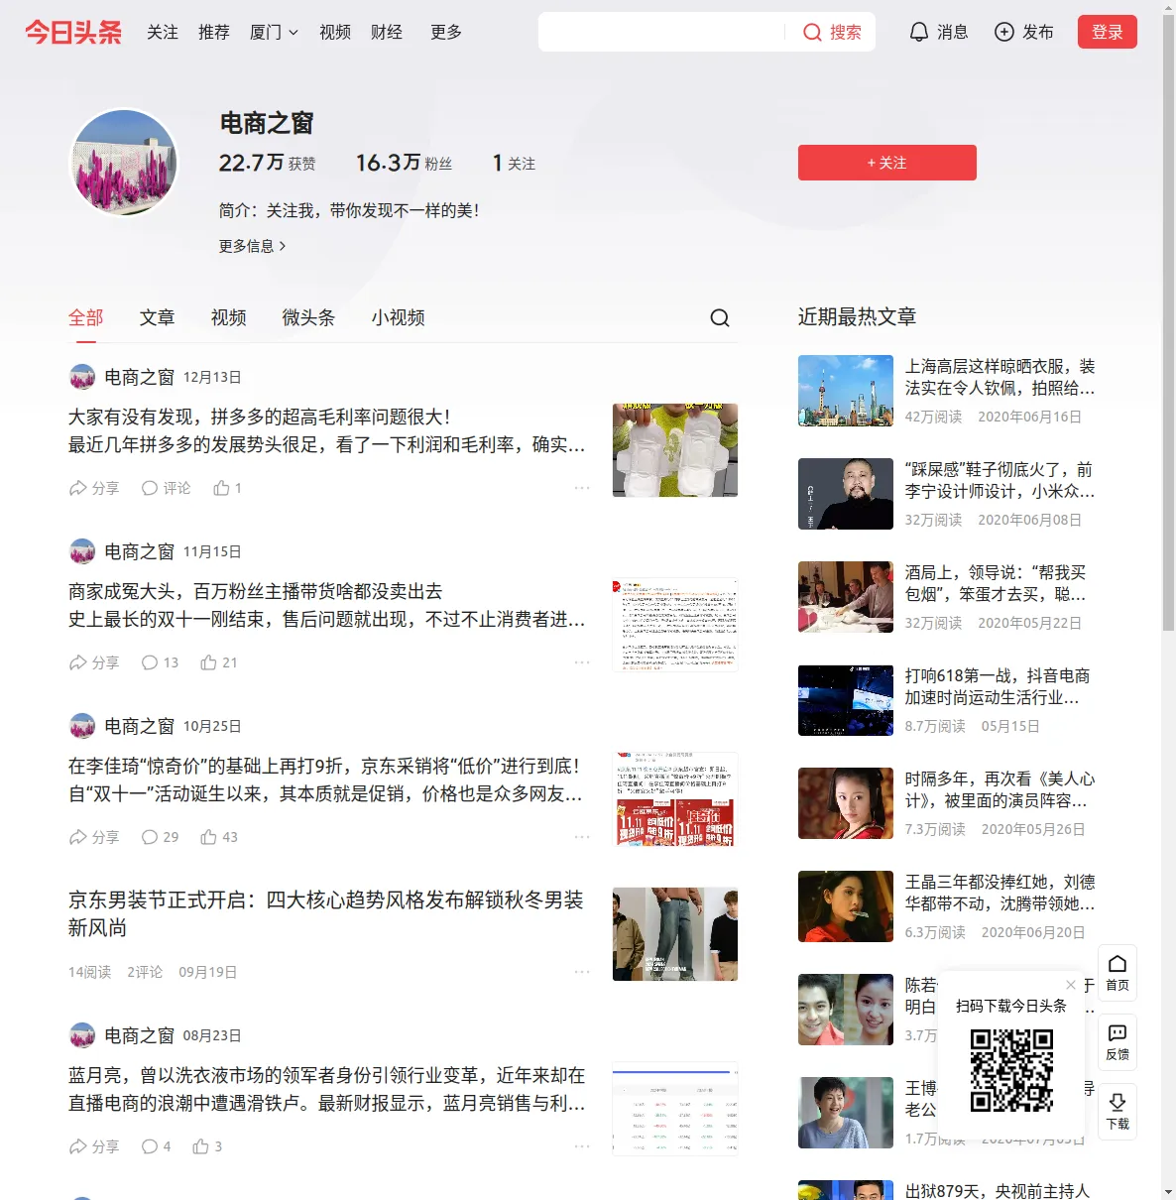Open the 29 comments on the 10月25日 post
The image size is (1176, 1200).
[160, 837]
